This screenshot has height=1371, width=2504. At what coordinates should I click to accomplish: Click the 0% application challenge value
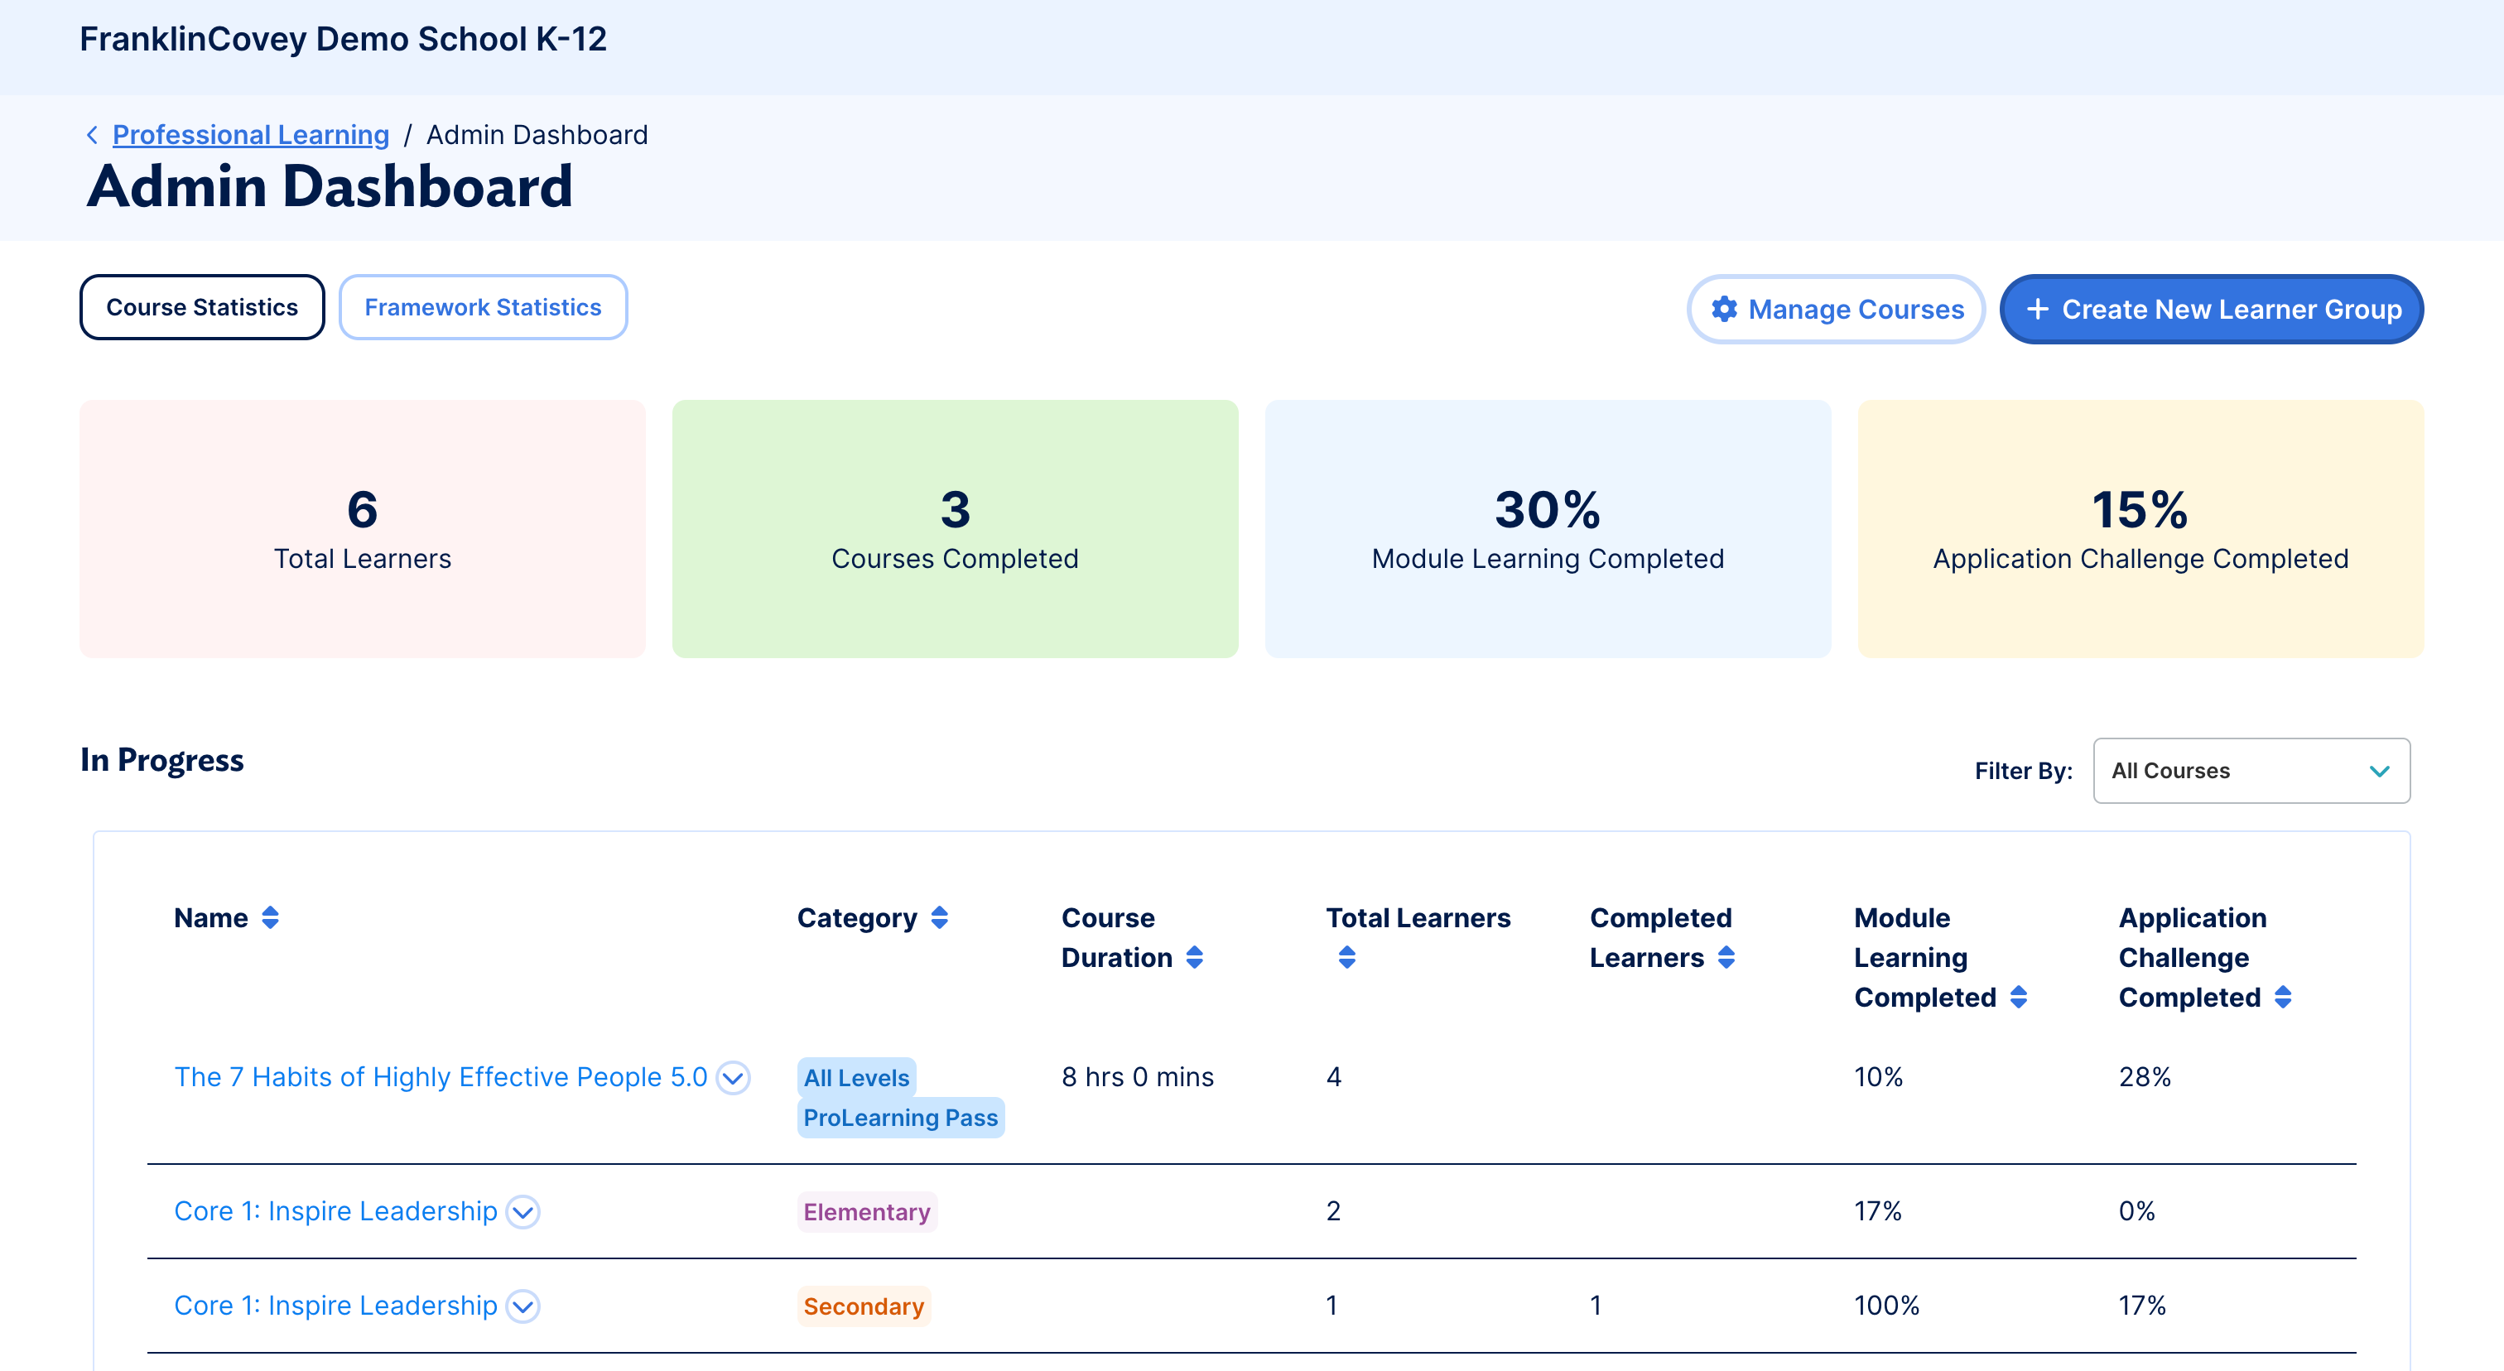(x=2137, y=1210)
